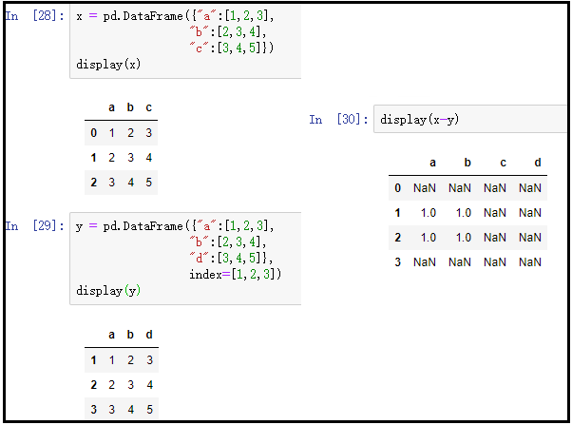
Task: Click inside code cell In [28] defining x
Action: [x=185, y=41]
